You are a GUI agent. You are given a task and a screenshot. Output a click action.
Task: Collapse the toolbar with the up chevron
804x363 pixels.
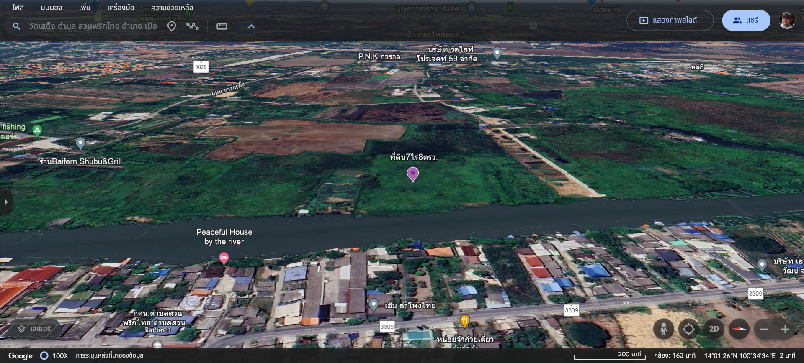click(x=251, y=26)
